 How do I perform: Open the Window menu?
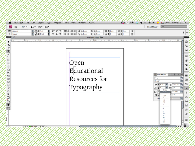coord(82,23)
